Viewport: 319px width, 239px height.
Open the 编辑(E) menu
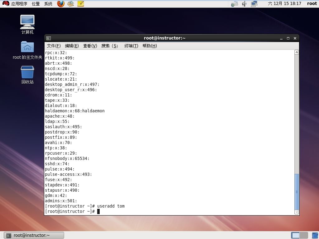72,46
